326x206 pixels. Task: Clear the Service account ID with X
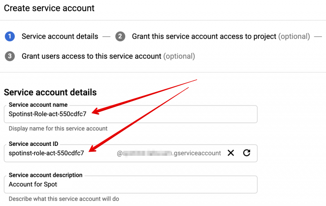[231, 153]
